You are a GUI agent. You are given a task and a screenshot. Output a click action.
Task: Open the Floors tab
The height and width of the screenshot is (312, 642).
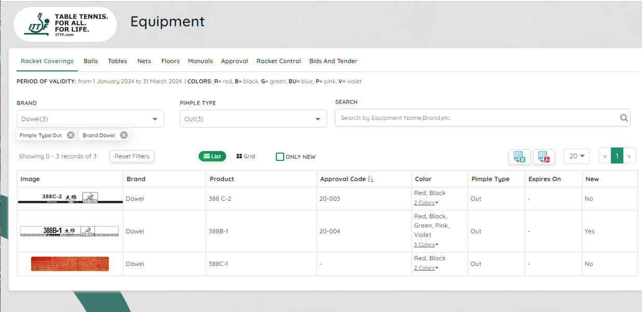tap(170, 61)
